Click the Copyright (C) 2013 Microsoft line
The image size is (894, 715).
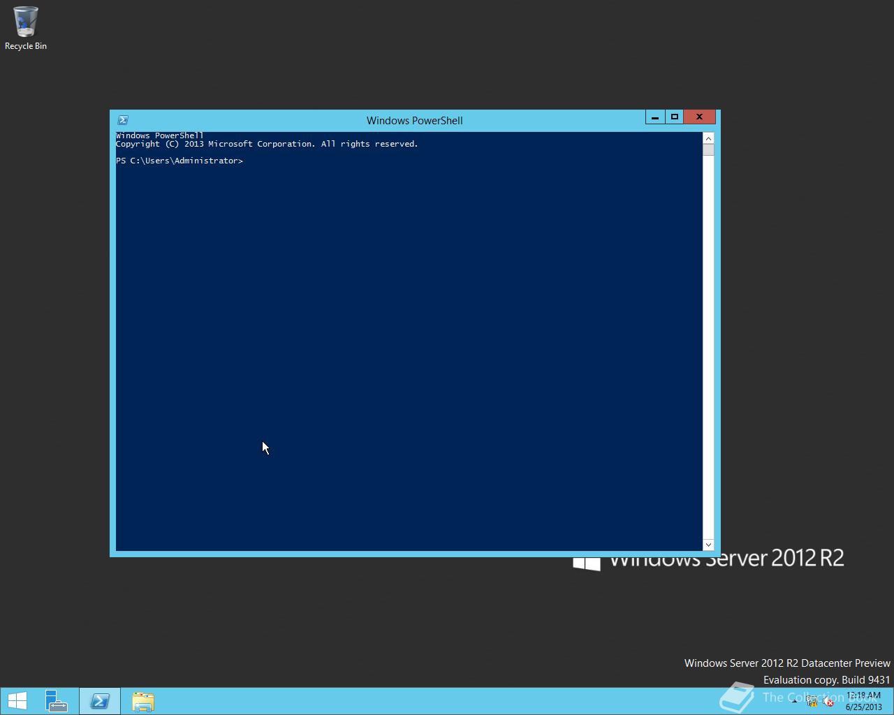(267, 144)
